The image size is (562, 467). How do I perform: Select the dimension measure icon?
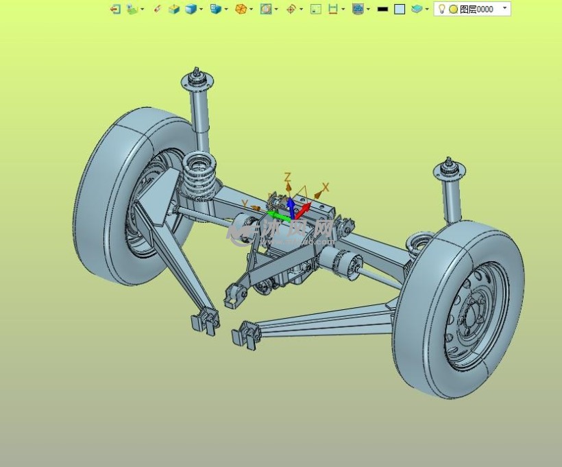click(x=333, y=9)
